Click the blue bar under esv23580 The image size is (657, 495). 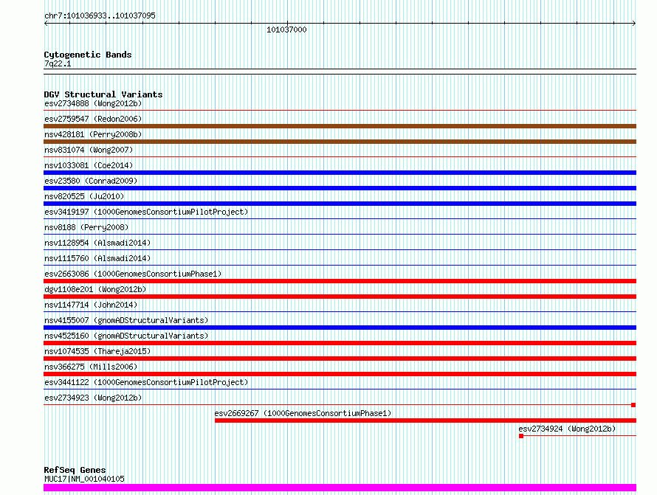coord(340,188)
